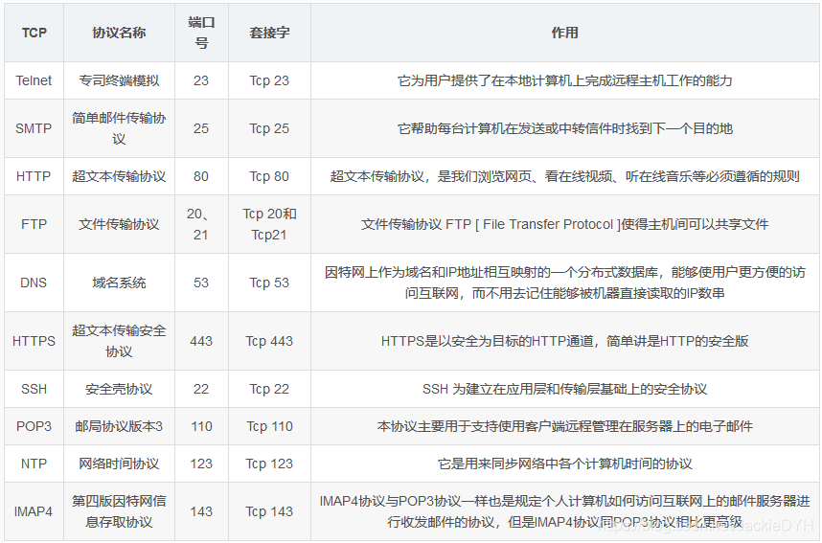Click the 'Tcp 25' socket cell
The width and height of the screenshot is (822, 543).
click(269, 128)
